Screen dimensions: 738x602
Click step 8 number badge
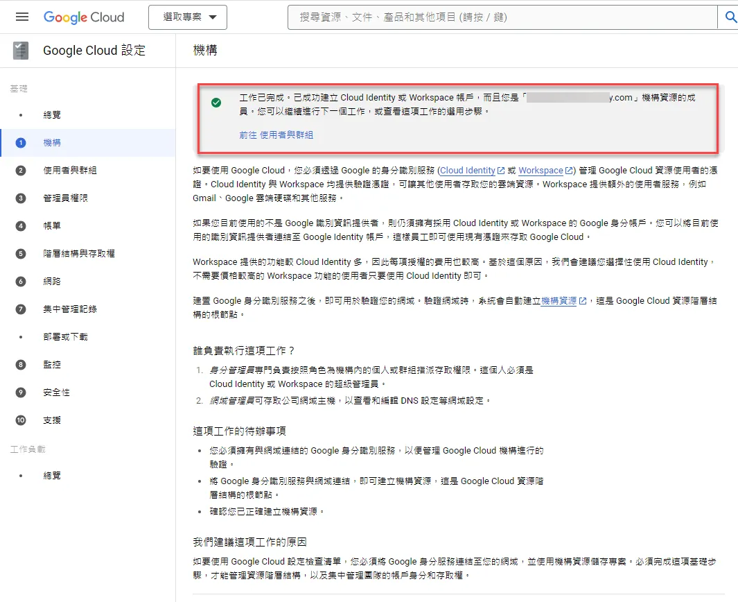21,365
